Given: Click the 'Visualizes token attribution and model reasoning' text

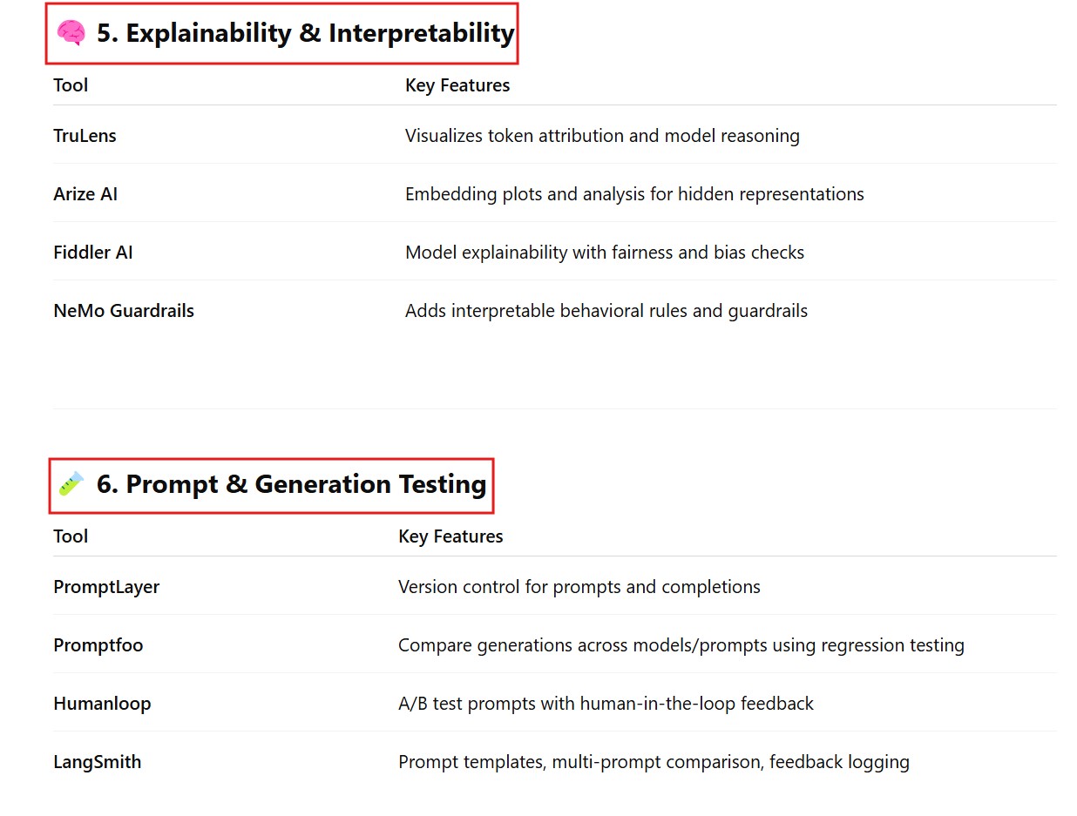Looking at the screenshot, I should pos(602,136).
